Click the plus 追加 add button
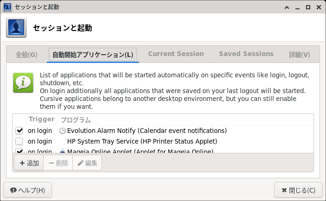Image resolution: width=326 pixels, height=201 pixels. click(29, 163)
